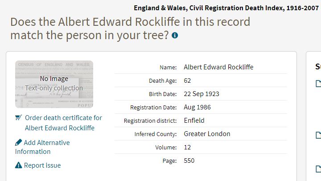Open the 'Report issue' link
Viewport: 321px width, 181px height.
(42, 165)
